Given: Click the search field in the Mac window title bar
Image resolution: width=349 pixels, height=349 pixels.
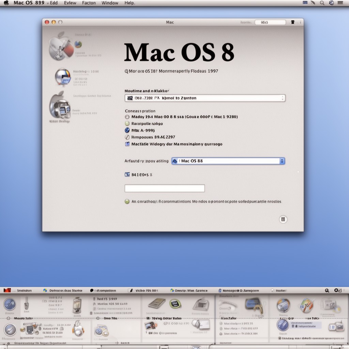Looking at the screenshot, I should pyautogui.click(x=270, y=22).
